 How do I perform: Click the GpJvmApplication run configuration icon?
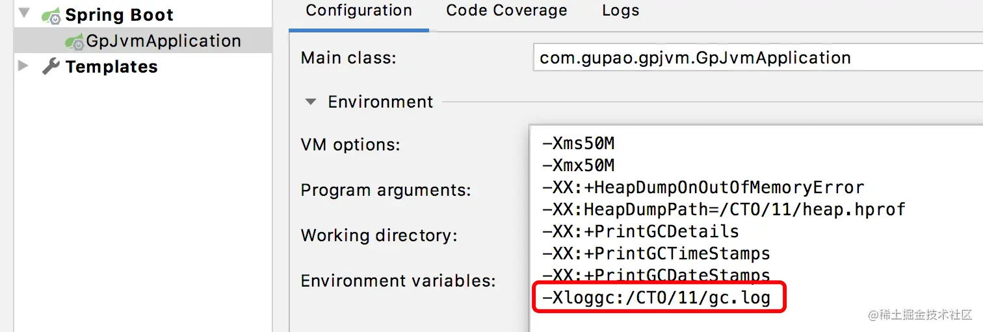pyautogui.click(x=74, y=41)
